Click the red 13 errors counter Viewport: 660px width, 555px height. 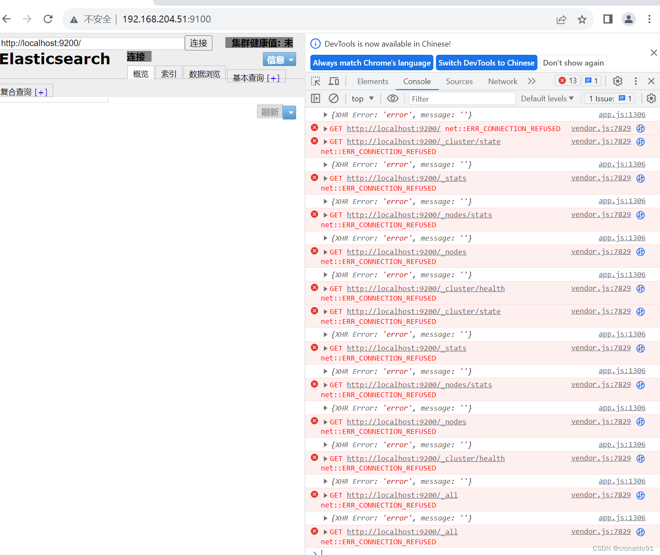coord(568,81)
